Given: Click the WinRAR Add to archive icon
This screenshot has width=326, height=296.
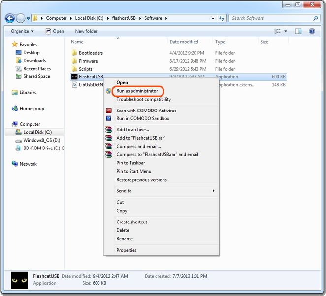Looking at the screenshot, I should [x=109, y=130].
